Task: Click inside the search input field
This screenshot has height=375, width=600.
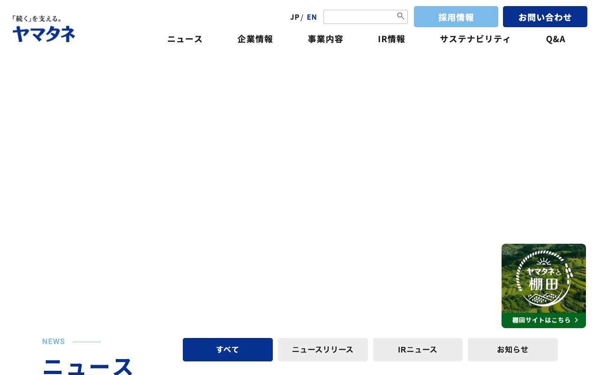Action: click(361, 17)
